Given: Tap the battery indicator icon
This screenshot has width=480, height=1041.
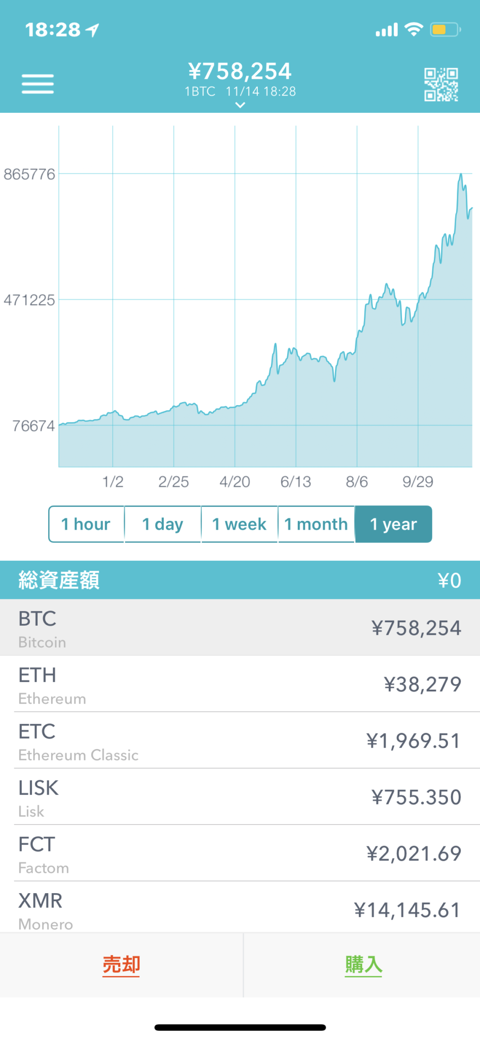Looking at the screenshot, I should [445, 29].
